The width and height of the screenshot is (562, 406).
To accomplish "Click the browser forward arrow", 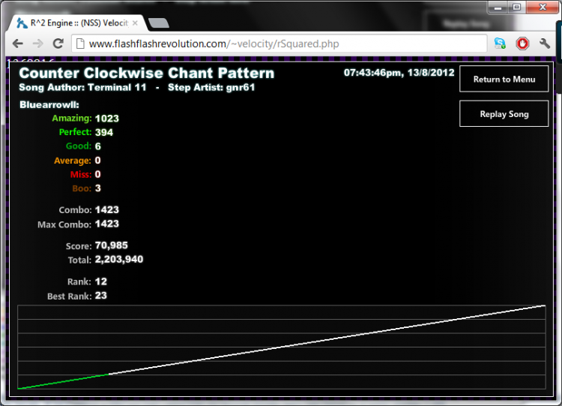I will 37,44.
